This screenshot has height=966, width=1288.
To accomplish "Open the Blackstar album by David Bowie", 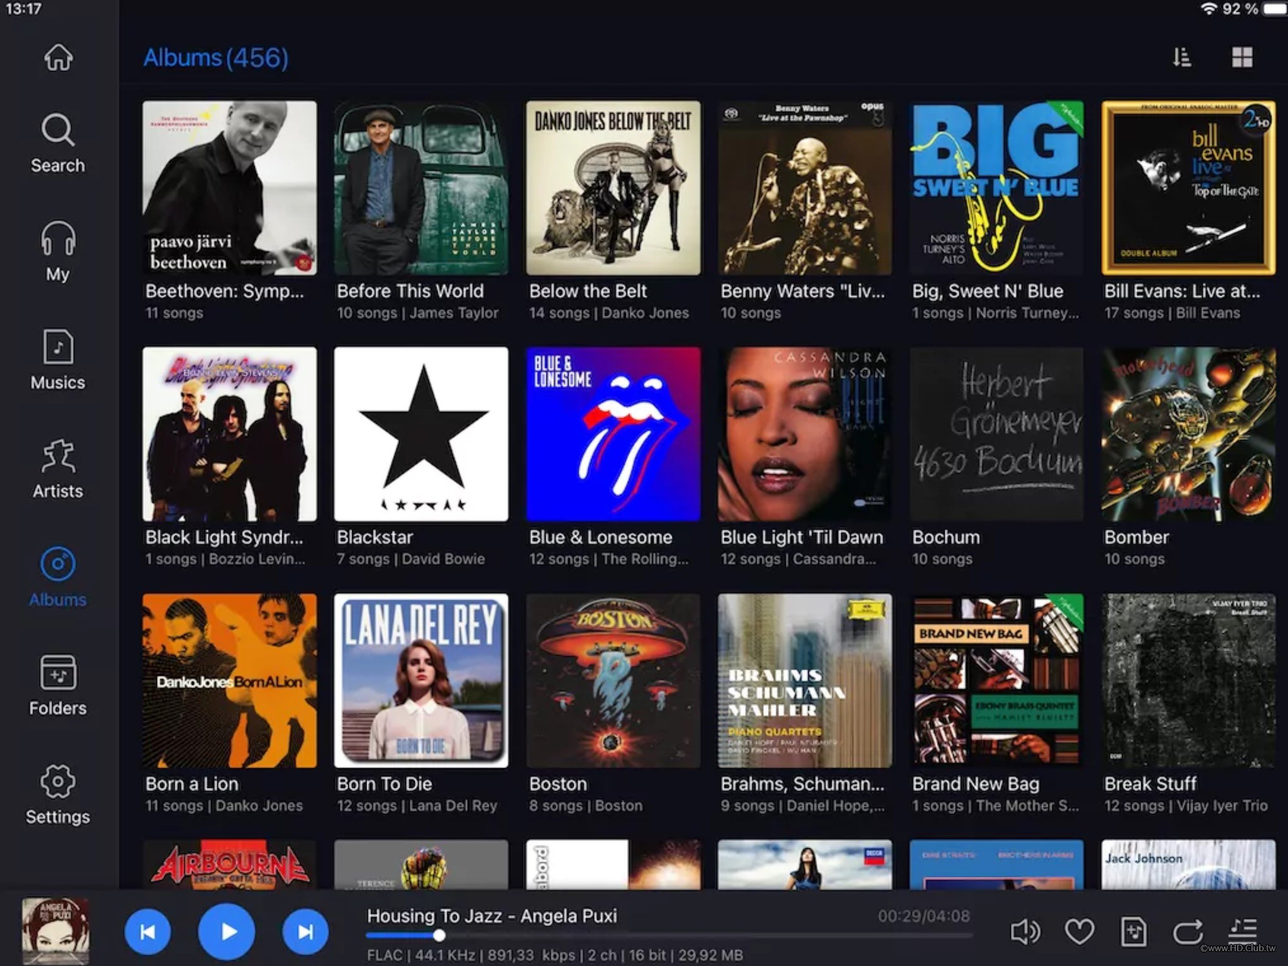I will tap(421, 434).
